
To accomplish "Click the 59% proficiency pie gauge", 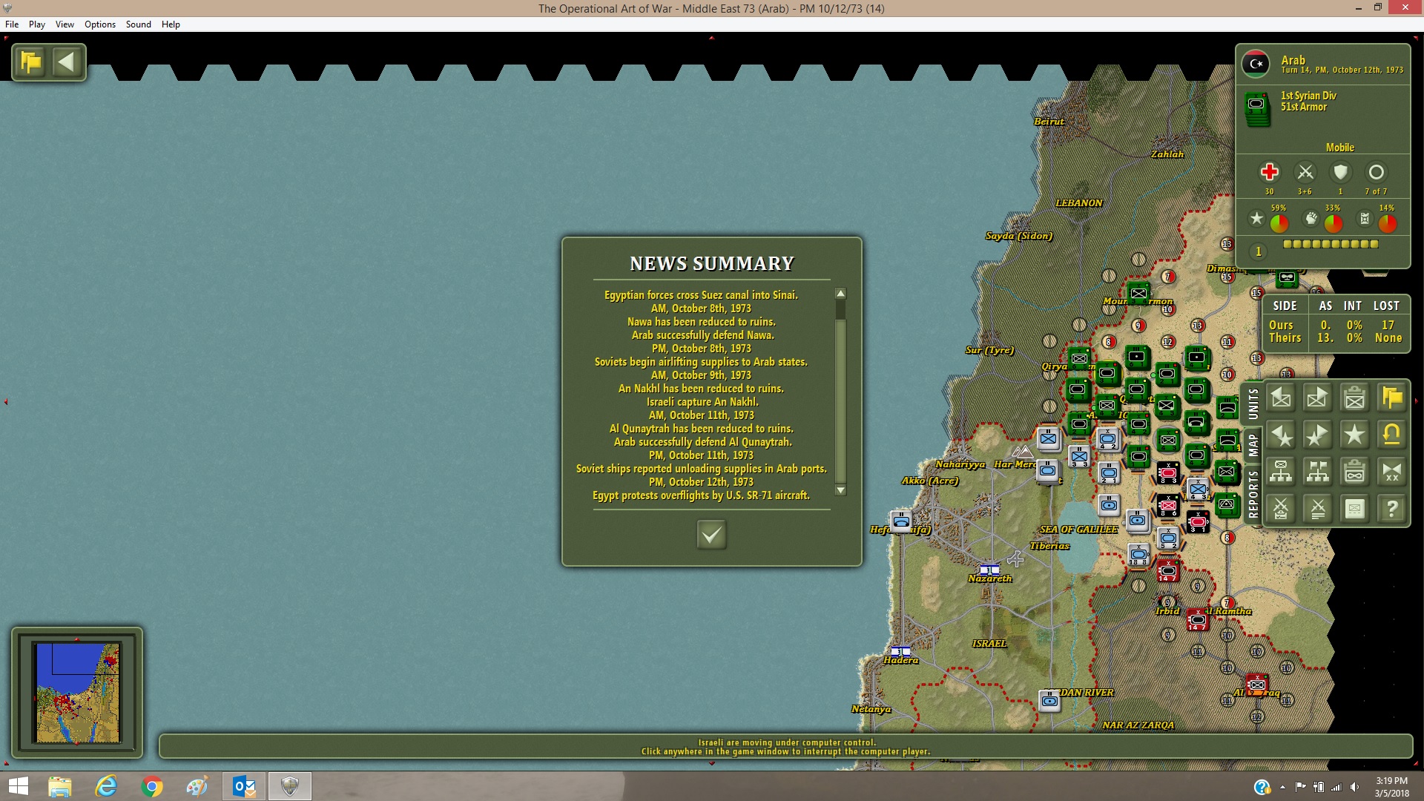I will coord(1279,223).
